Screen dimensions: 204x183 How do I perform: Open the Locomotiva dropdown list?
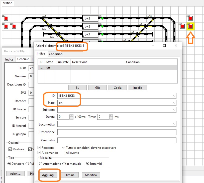pyautogui.click(x=174, y=124)
